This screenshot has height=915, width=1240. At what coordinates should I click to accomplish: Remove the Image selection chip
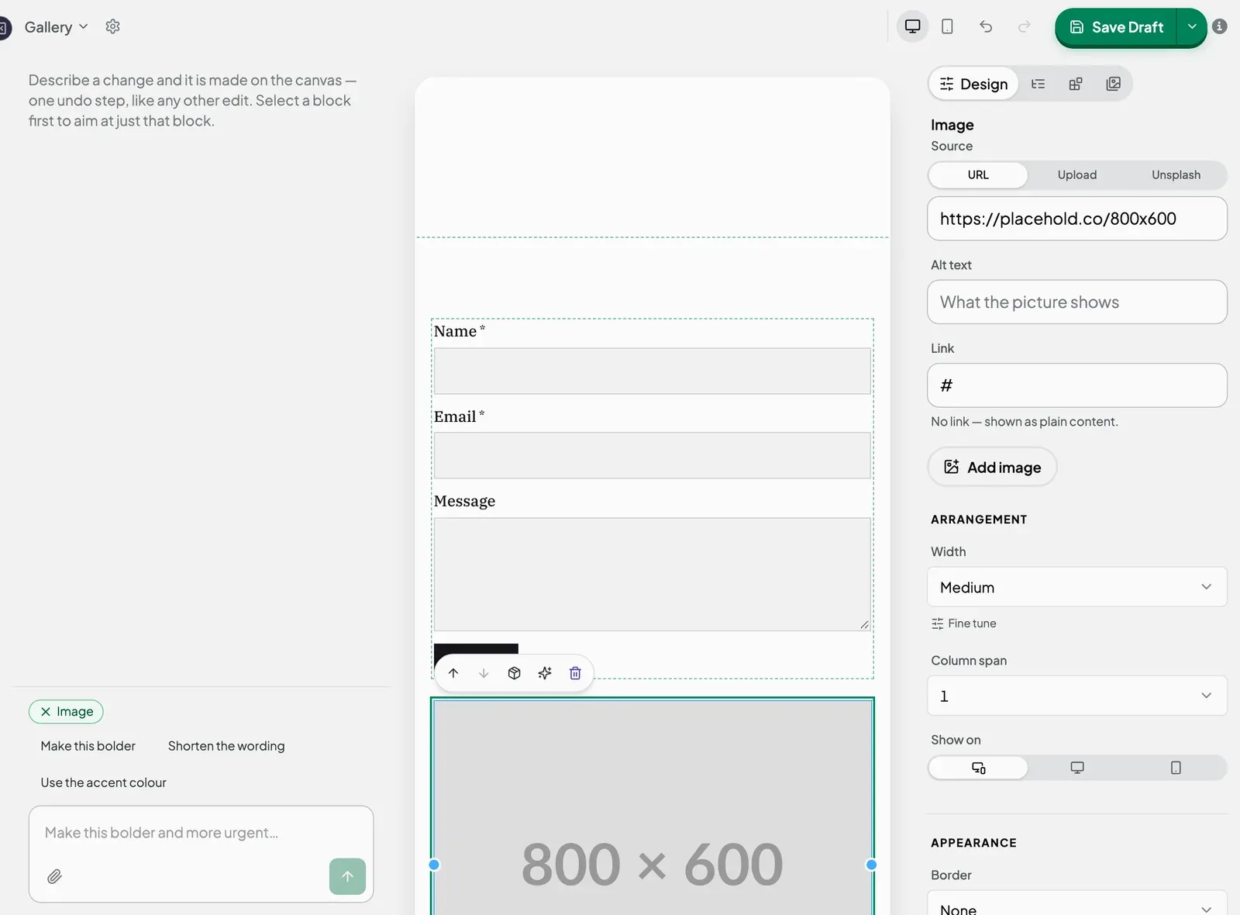46,712
